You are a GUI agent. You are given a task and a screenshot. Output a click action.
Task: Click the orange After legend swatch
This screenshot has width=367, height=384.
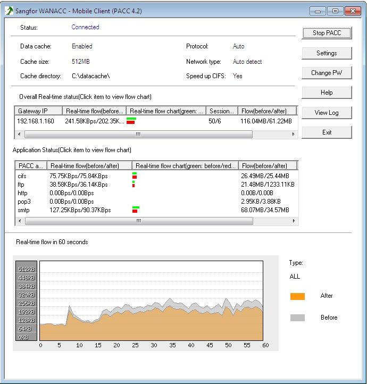coord(297,296)
